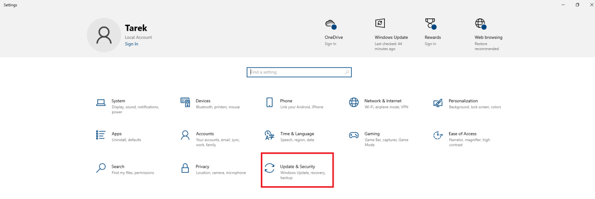Click 'Location, camera, microphone' description
The width and height of the screenshot is (595, 199).
pyautogui.click(x=221, y=173)
